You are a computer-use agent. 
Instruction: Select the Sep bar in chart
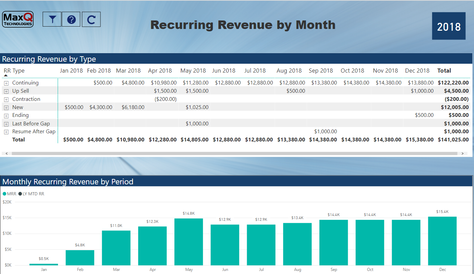pyautogui.click(x=334, y=243)
